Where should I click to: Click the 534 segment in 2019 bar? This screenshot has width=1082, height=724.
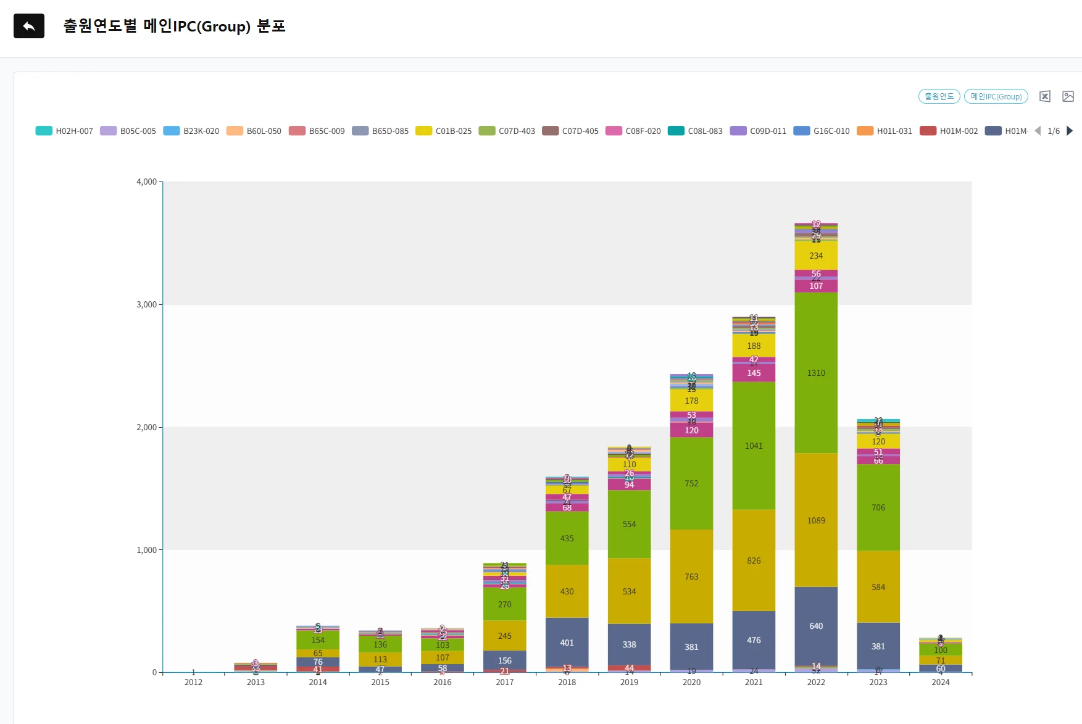point(629,591)
